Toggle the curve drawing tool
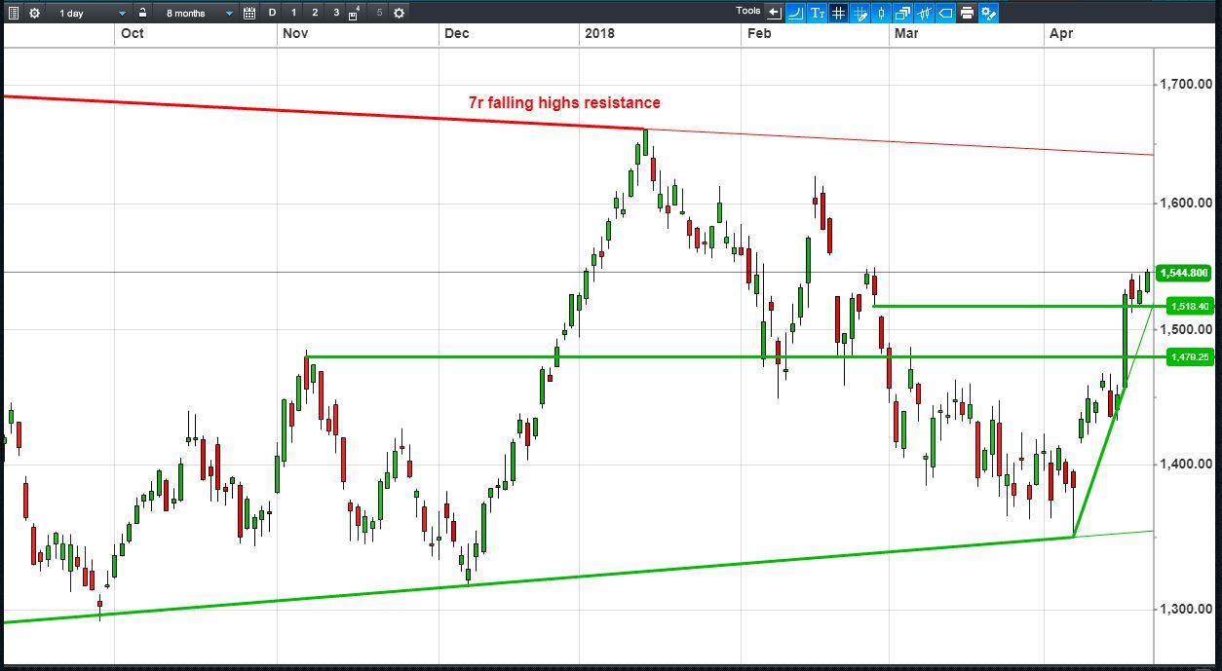Screen dimensions: 1222x671 (x=795, y=13)
